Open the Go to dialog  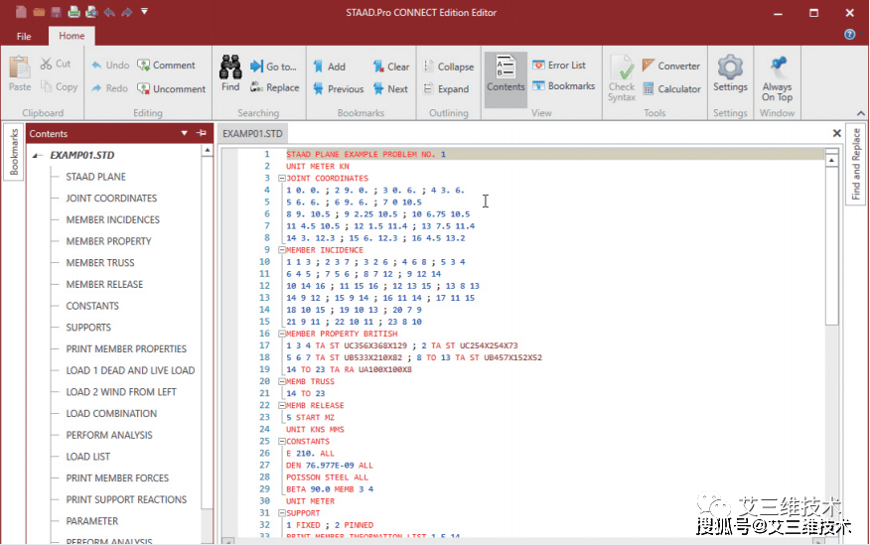pos(273,67)
